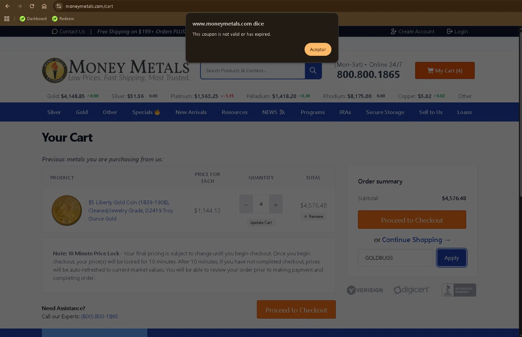
Task: Remove the gold coin from cart
Action: click(x=314, y=217)
